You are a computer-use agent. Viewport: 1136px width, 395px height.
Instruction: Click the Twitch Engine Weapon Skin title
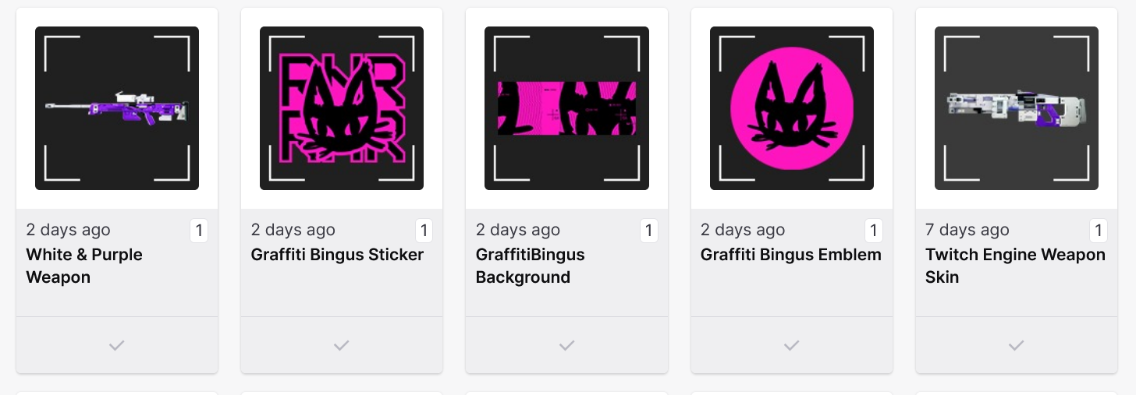(x=1015, y=266)
